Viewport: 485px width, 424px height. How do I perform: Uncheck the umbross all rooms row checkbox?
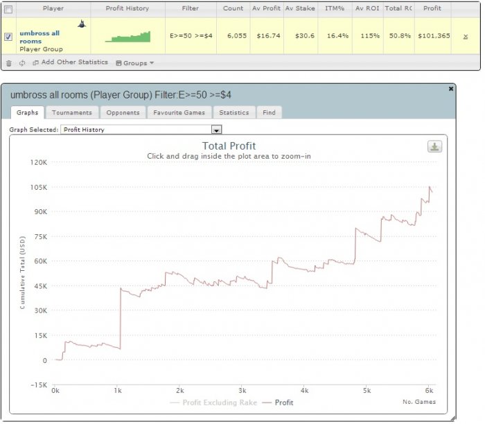point(8,37)
